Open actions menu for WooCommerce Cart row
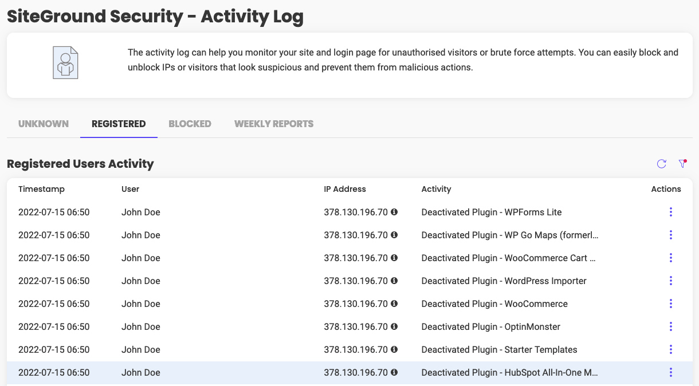Viewport: 699px width, 386px height. pos(670,258)
